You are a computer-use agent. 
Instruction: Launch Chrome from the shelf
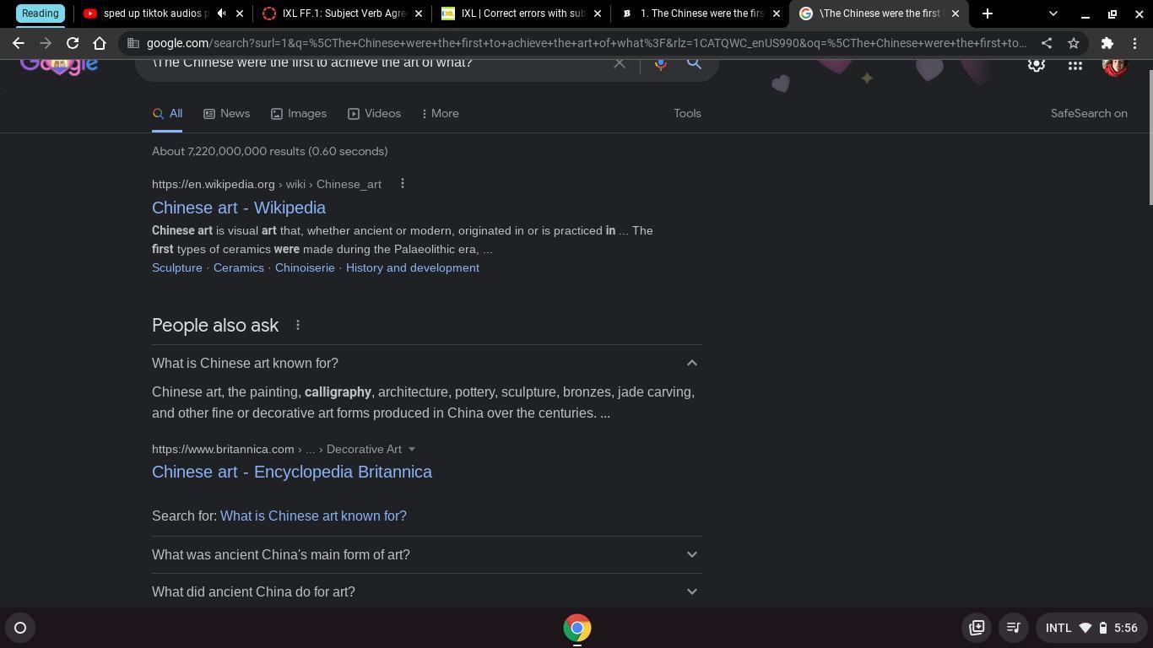[x=577, y=628]
